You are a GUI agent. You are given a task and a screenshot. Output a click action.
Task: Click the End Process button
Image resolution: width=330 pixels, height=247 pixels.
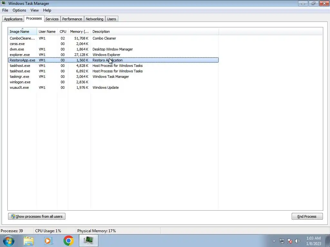point(307,216)
